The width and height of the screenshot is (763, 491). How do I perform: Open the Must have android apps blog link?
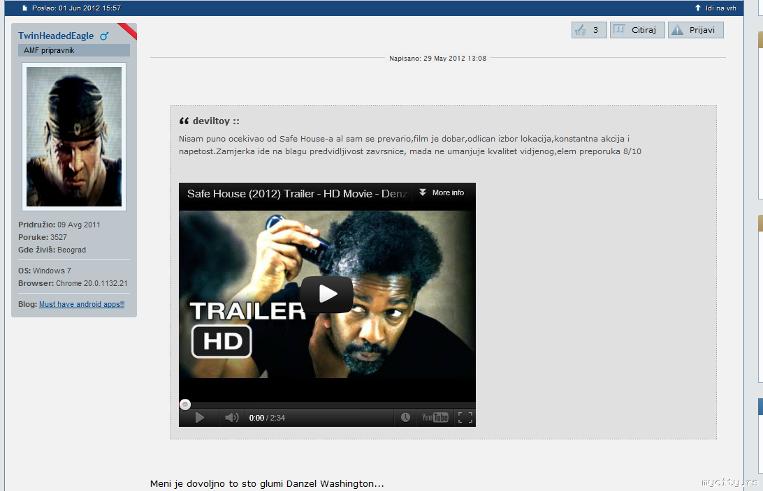pyautogui.click(x=82, y=304)
